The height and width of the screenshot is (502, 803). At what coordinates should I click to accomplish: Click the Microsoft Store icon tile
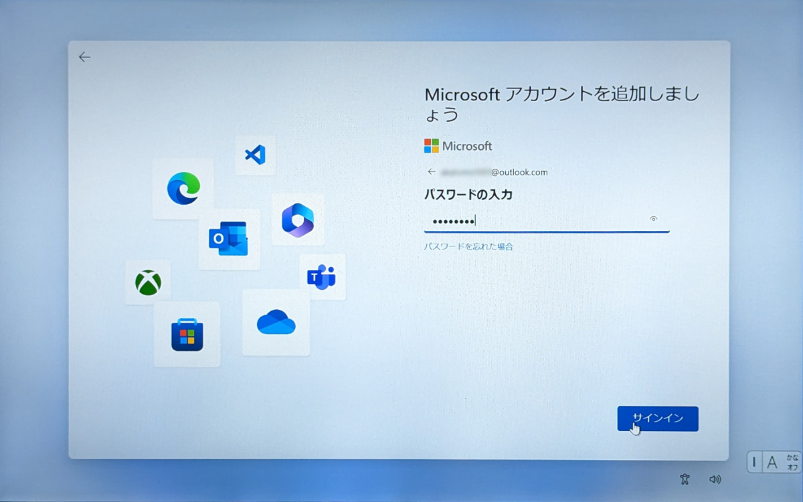tap(187, 335)
